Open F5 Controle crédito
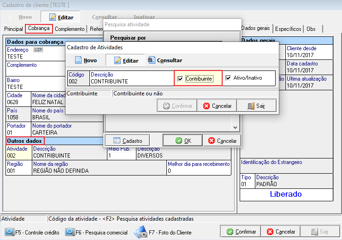This screenshot has height=240, width=342. click(x=31, y=232)
